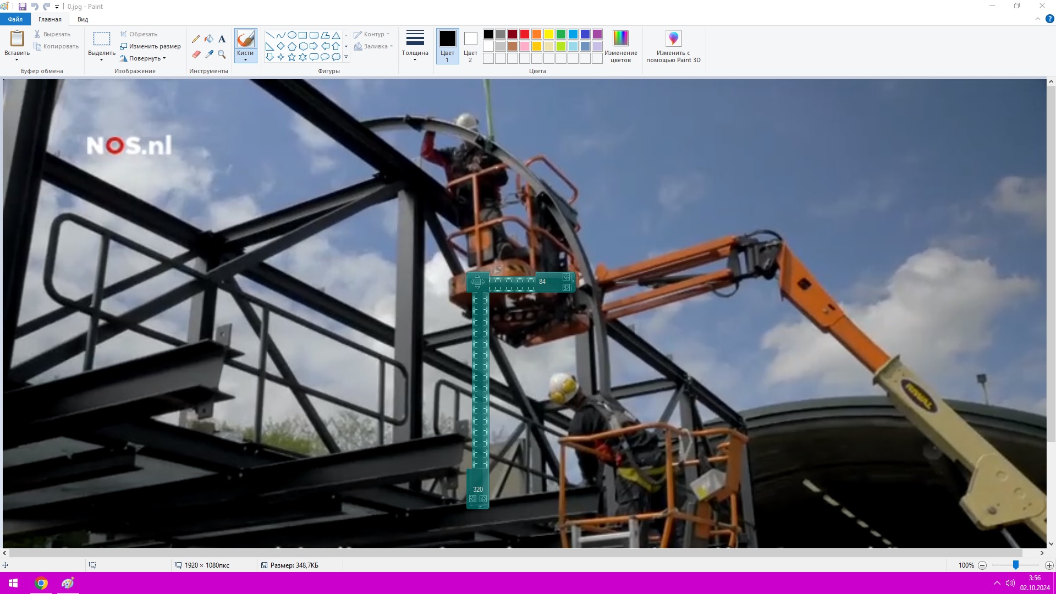
Task: Click the Cut button
Action: click(52, 34)
